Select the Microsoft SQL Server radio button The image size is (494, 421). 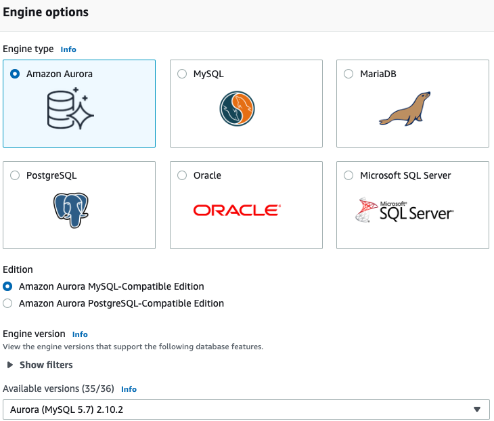349,175
